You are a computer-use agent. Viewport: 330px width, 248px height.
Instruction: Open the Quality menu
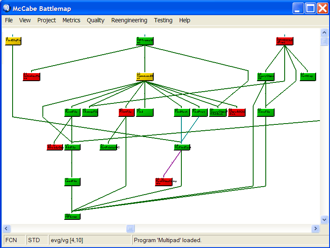pos(96,20)
